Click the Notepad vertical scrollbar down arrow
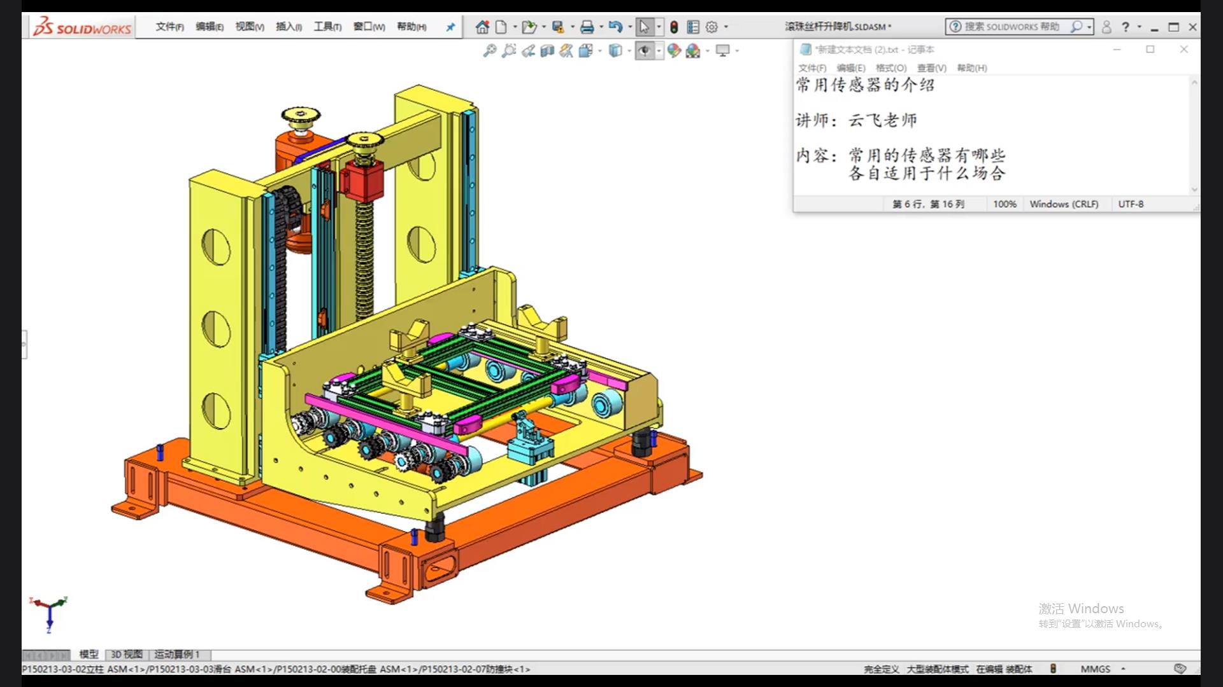Image resolution: width=1223 pixels, height=687 pixels. 1194,190
